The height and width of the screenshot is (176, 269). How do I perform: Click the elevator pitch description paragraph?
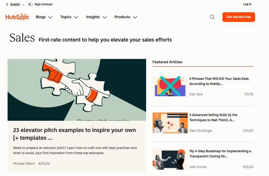(75, 150)
